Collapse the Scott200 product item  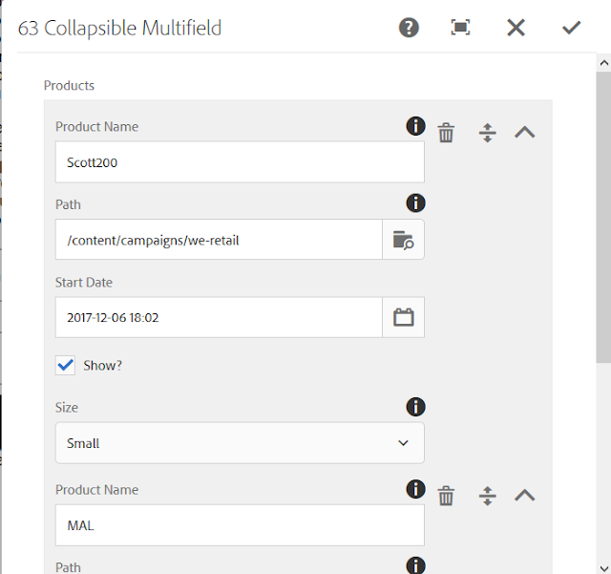point(525,132)
